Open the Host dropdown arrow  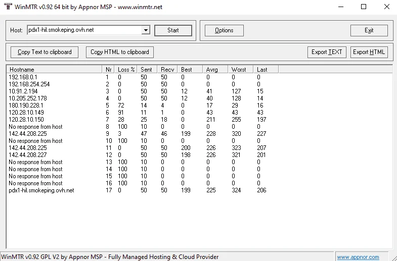(x=146, y=30)
